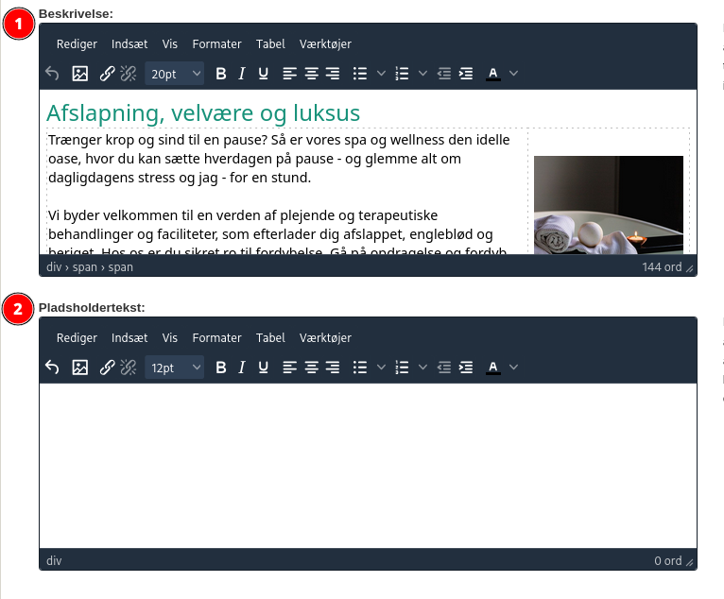The height and width of the screenshot is (599, 724).
Task: Click insert link icon in Beskrivelse editor
Action: pyautogui.click(x=108, y=74)
